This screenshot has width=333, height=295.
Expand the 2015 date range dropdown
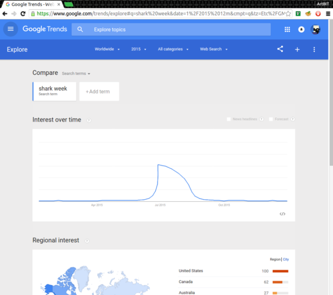point(139,49)
